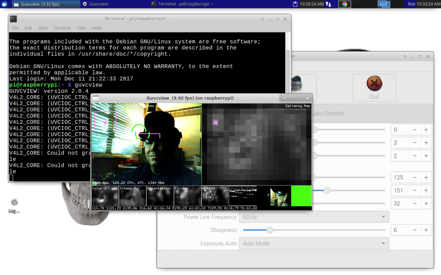Viewport: 441px width, 275px height.
Task: Click the Saliency Map view pane
Action: [x=257, y=144]
